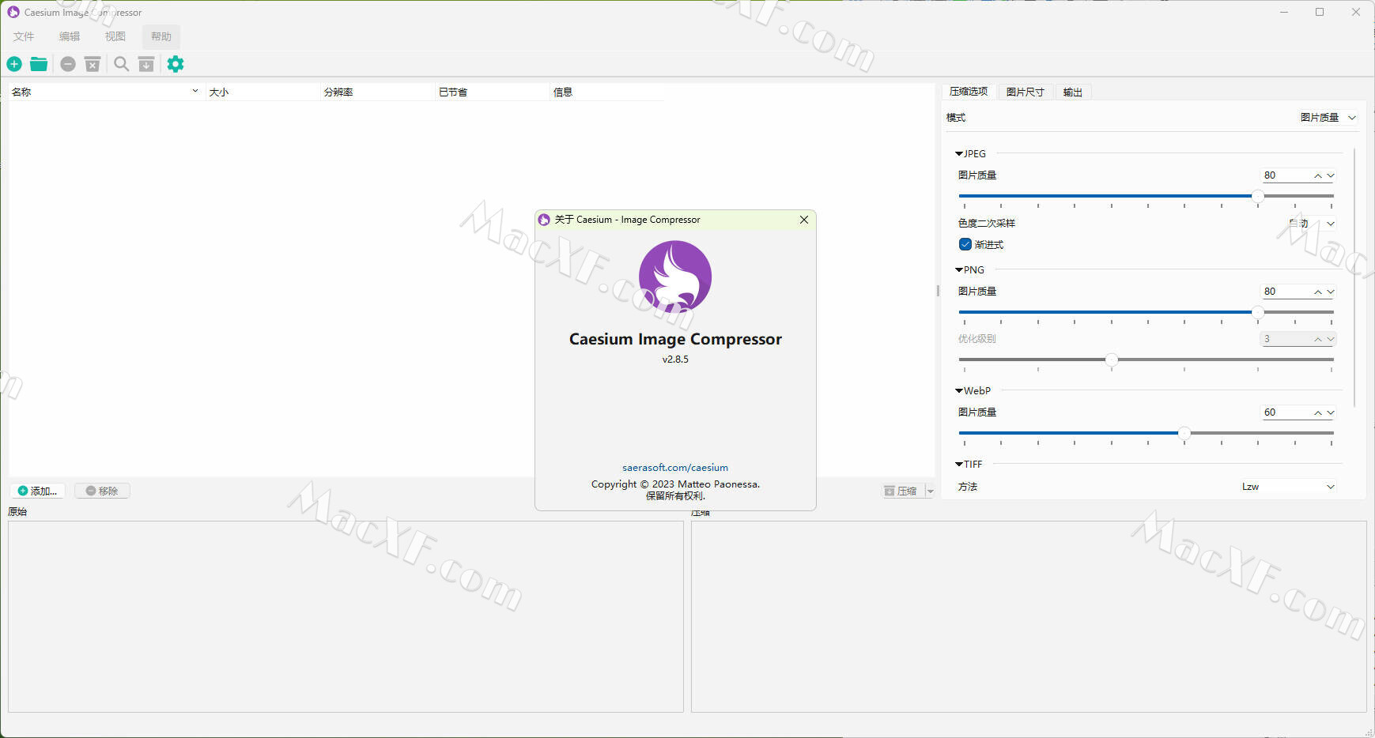Collapse the JPEG section
This screenshot has height=738, width=1375.
click(x=959, y=154)
